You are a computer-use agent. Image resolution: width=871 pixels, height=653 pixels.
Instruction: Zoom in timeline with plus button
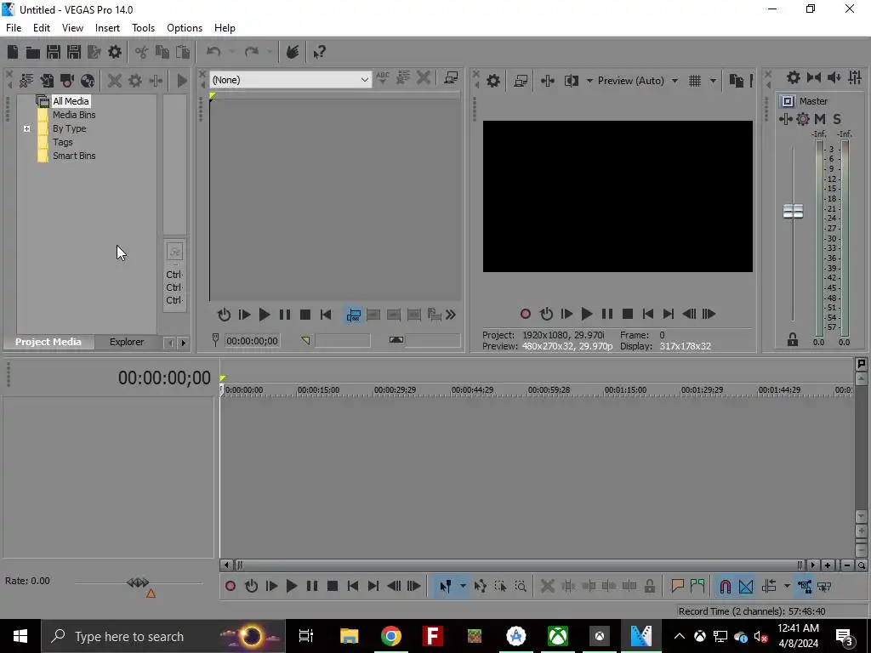(x=828, y=565)
